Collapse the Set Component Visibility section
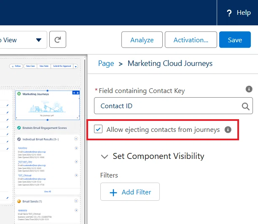Screen dimensions: 258x224 point(105,156)
